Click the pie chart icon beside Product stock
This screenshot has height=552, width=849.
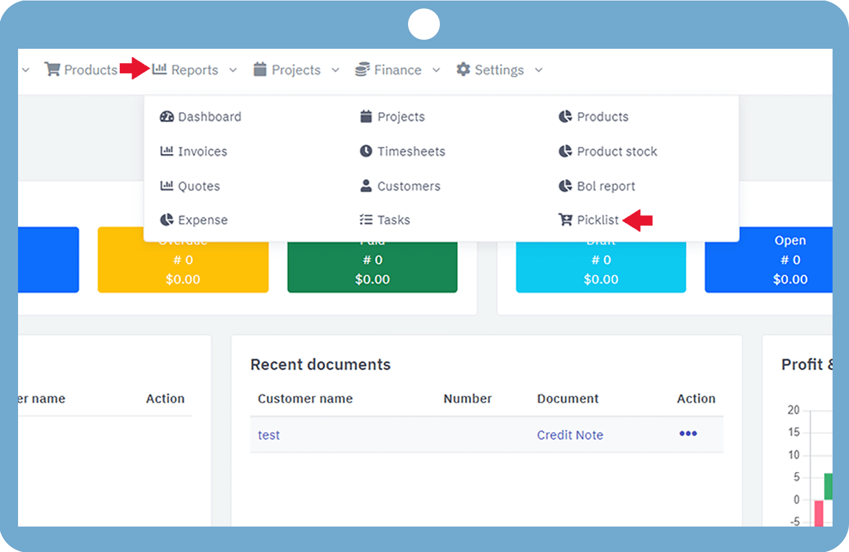click(564, 151)
